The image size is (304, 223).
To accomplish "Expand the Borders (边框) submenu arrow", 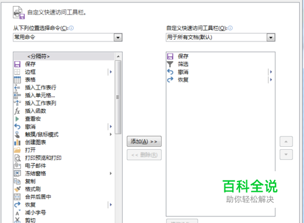I will [111, 72].
